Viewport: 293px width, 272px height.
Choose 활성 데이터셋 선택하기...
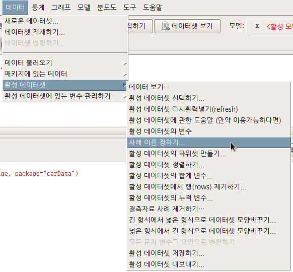(x=209, y=98)
